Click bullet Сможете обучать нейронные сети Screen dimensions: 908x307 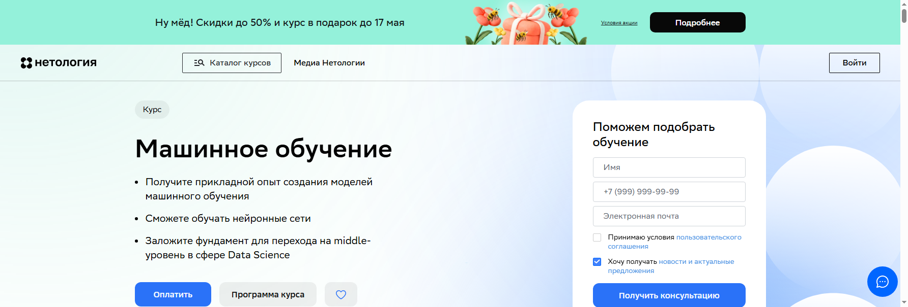[x=228, y=218]
